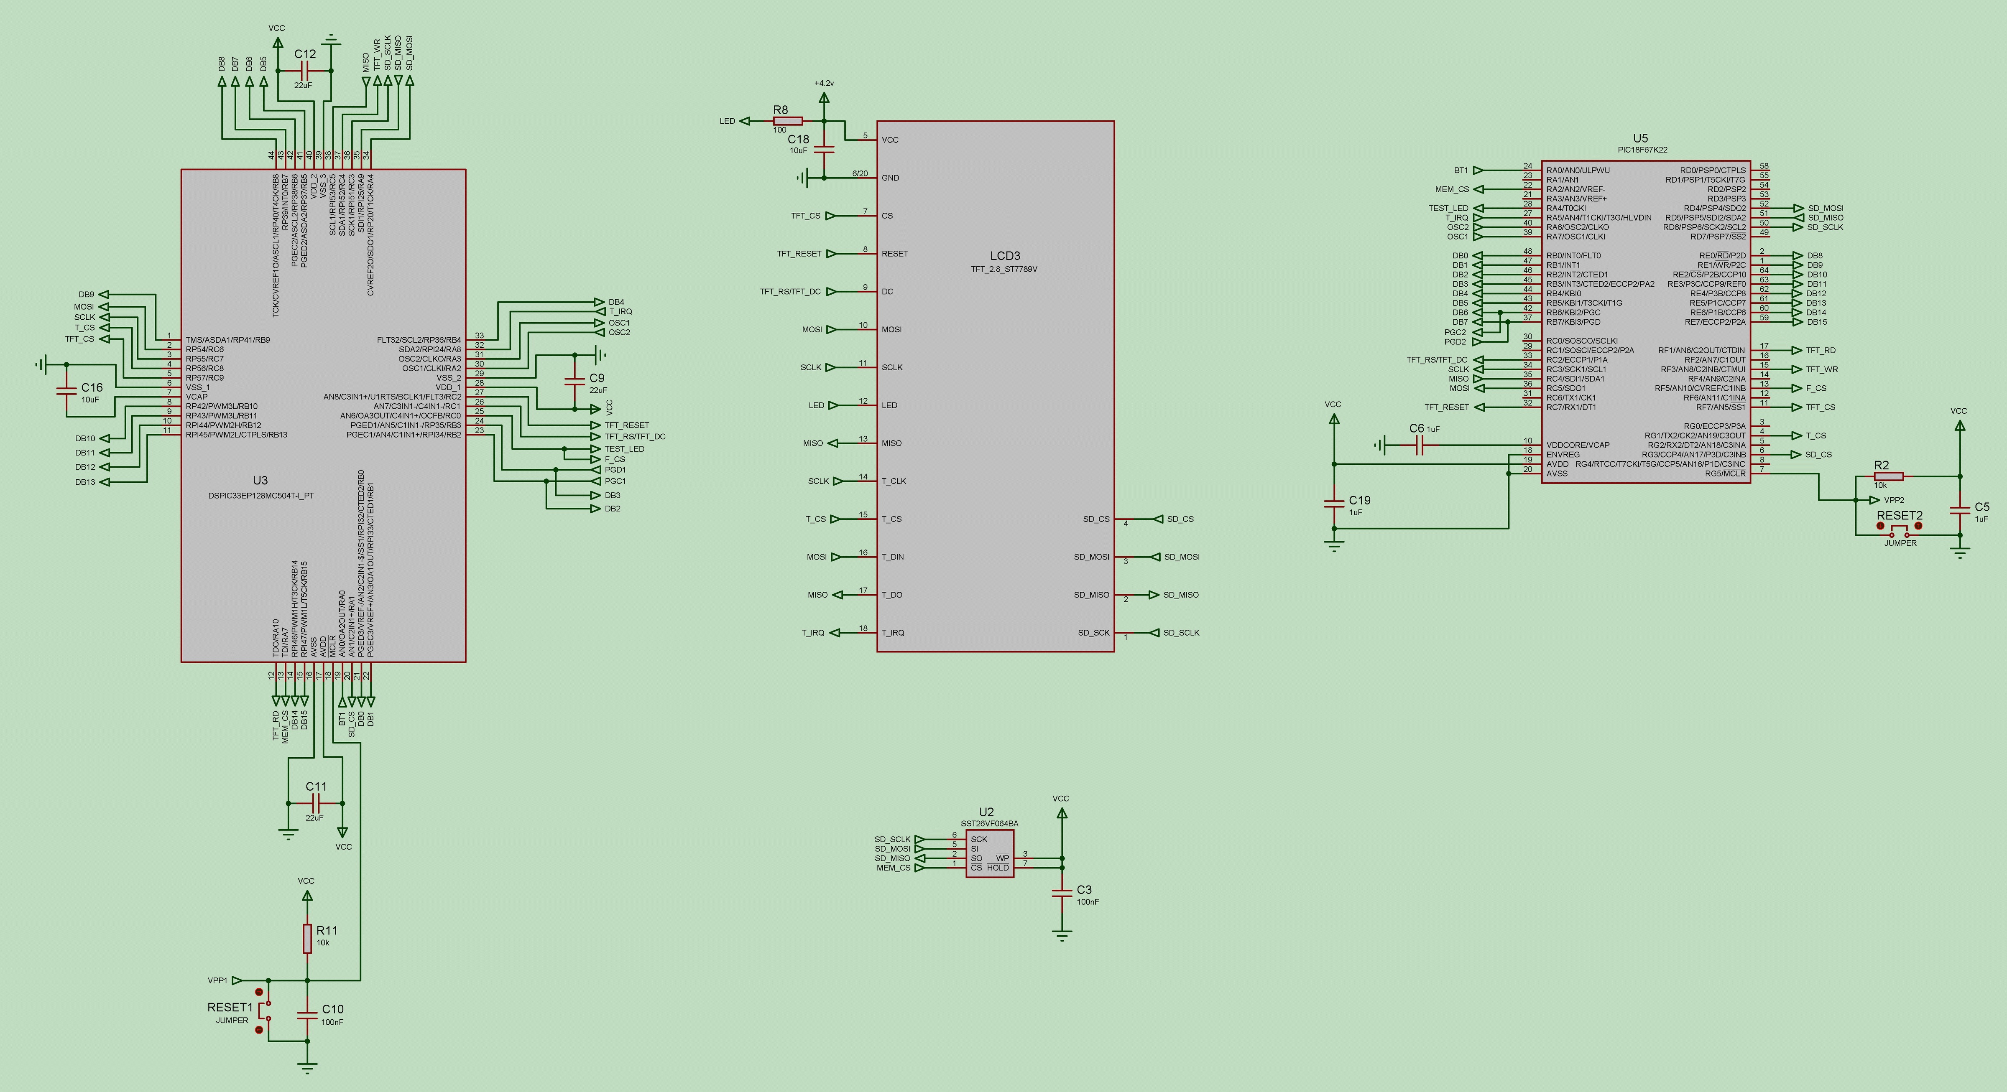
Task: Select resistor R2 near VPP2
Action: (1889, 476)
